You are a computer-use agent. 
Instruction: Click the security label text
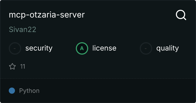(39, 48)
